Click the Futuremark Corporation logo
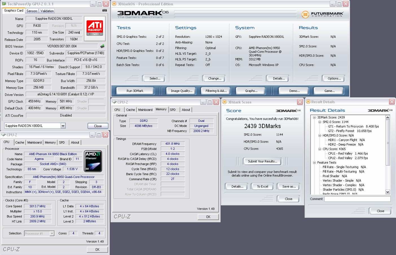Viewport: 396px width, 255px height. [x=323, y=14]
